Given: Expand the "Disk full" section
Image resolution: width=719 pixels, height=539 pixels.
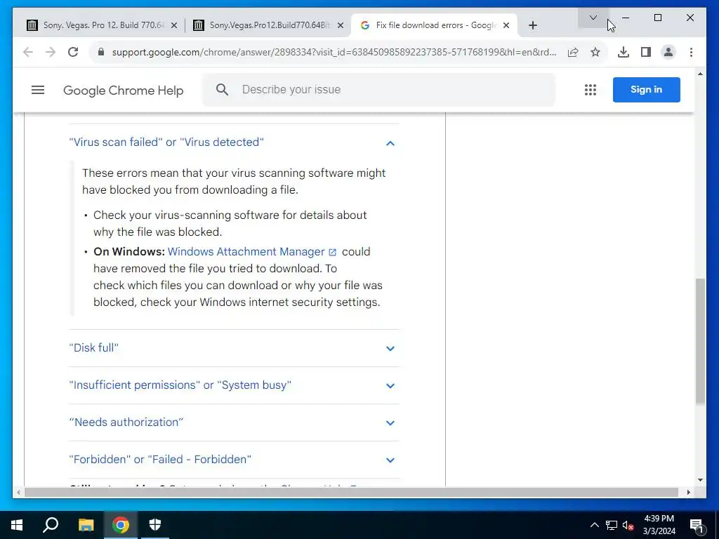Looking at the screenshot, I should click(390, 348).
